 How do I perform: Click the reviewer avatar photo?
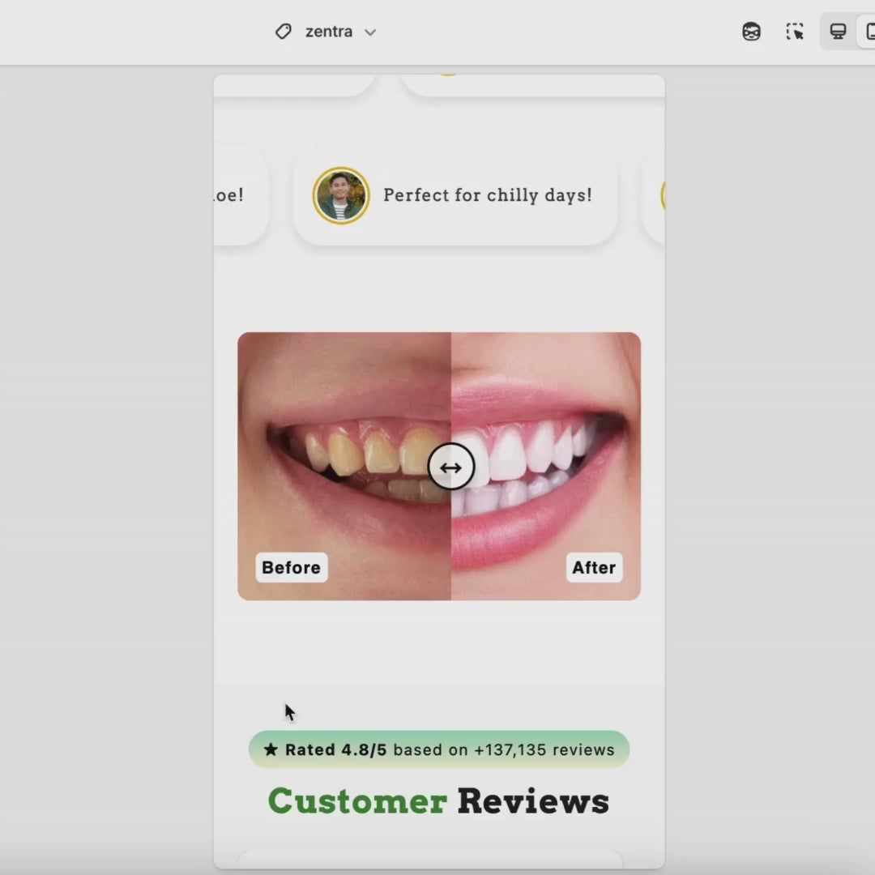341,195
